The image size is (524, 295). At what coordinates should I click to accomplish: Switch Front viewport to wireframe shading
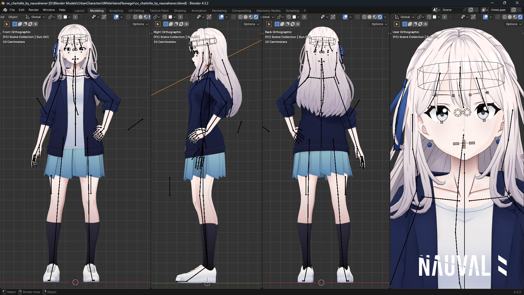[135, 17]
